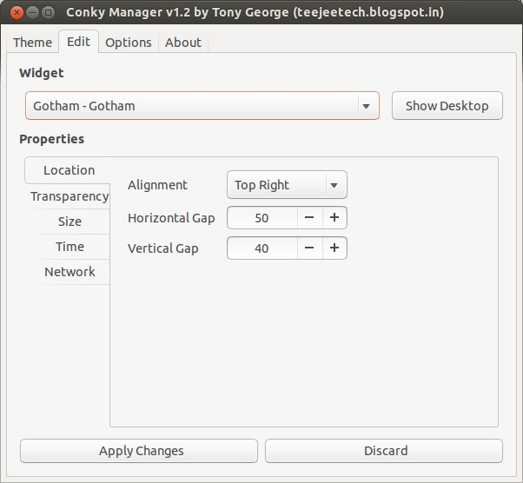Open the Alignment dropdown set to Top Right
The image size is (523, 483).
coord(286,185)
